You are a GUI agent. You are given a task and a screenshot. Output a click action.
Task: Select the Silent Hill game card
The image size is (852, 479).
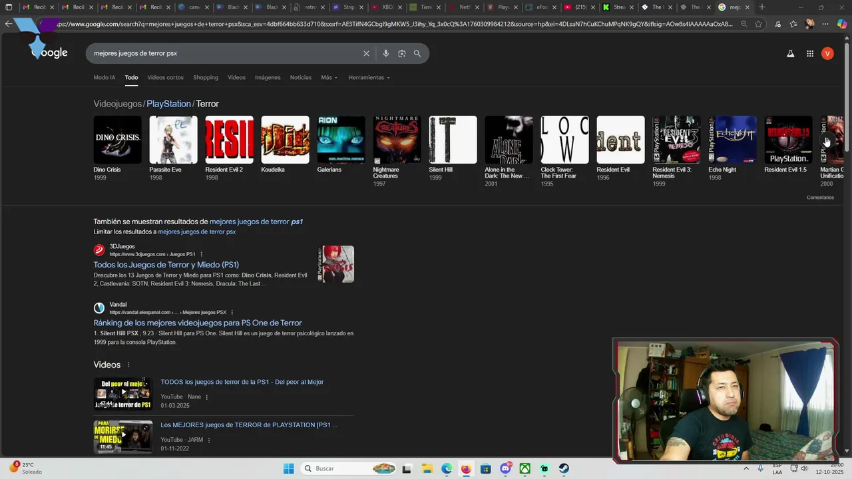click(x=453, y=148)
